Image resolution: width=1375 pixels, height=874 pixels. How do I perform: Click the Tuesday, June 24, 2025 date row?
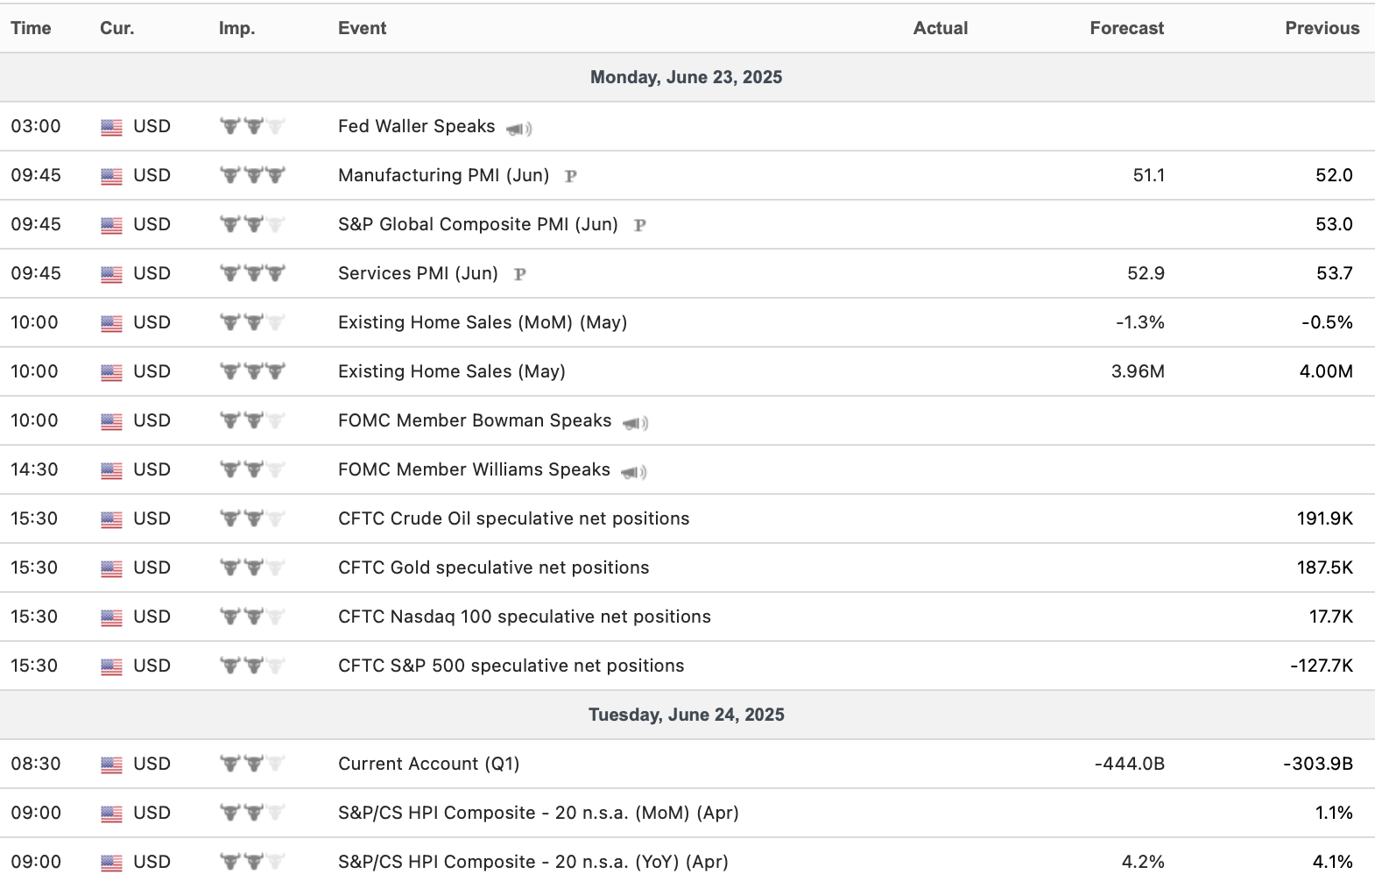coord(686,715)
